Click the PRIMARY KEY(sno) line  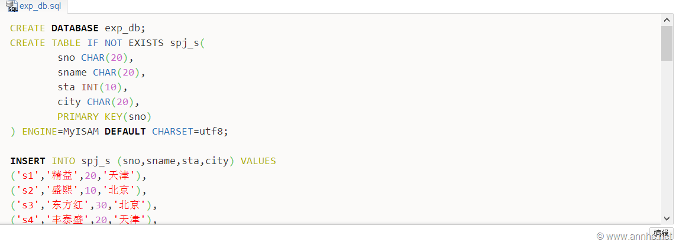point(104,116)
